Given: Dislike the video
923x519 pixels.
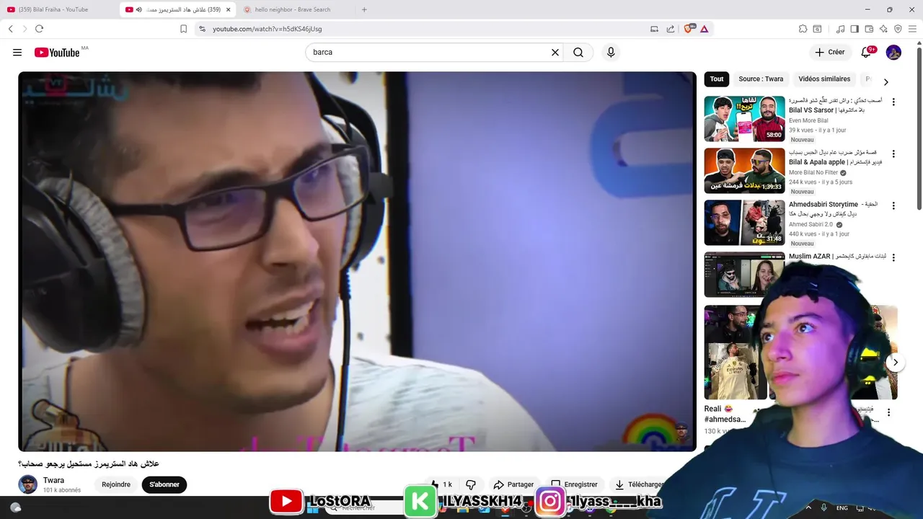Looking at the screenshot, I should coord(471,484).
